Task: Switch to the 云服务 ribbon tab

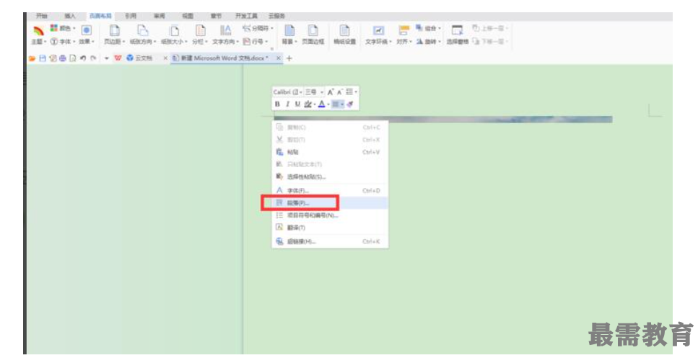Action: coord(276,16)
